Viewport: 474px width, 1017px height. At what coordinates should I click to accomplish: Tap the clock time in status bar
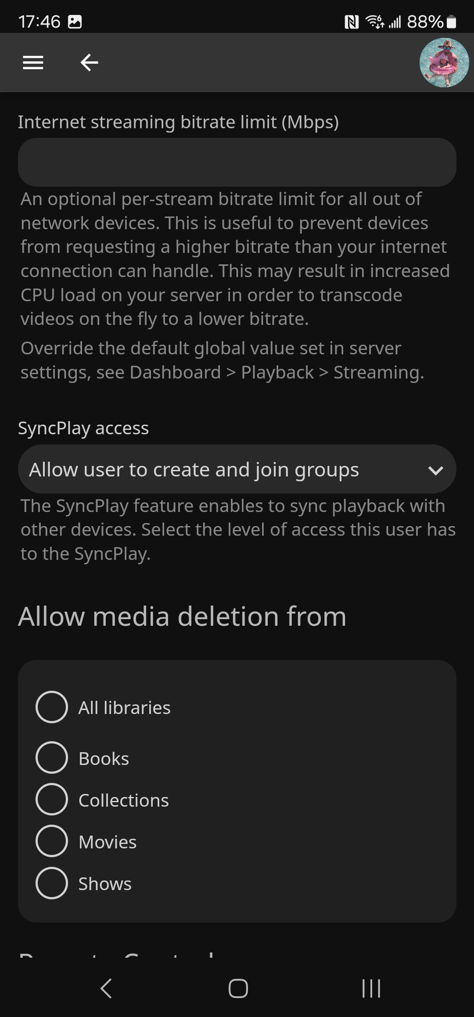[39, 22]
